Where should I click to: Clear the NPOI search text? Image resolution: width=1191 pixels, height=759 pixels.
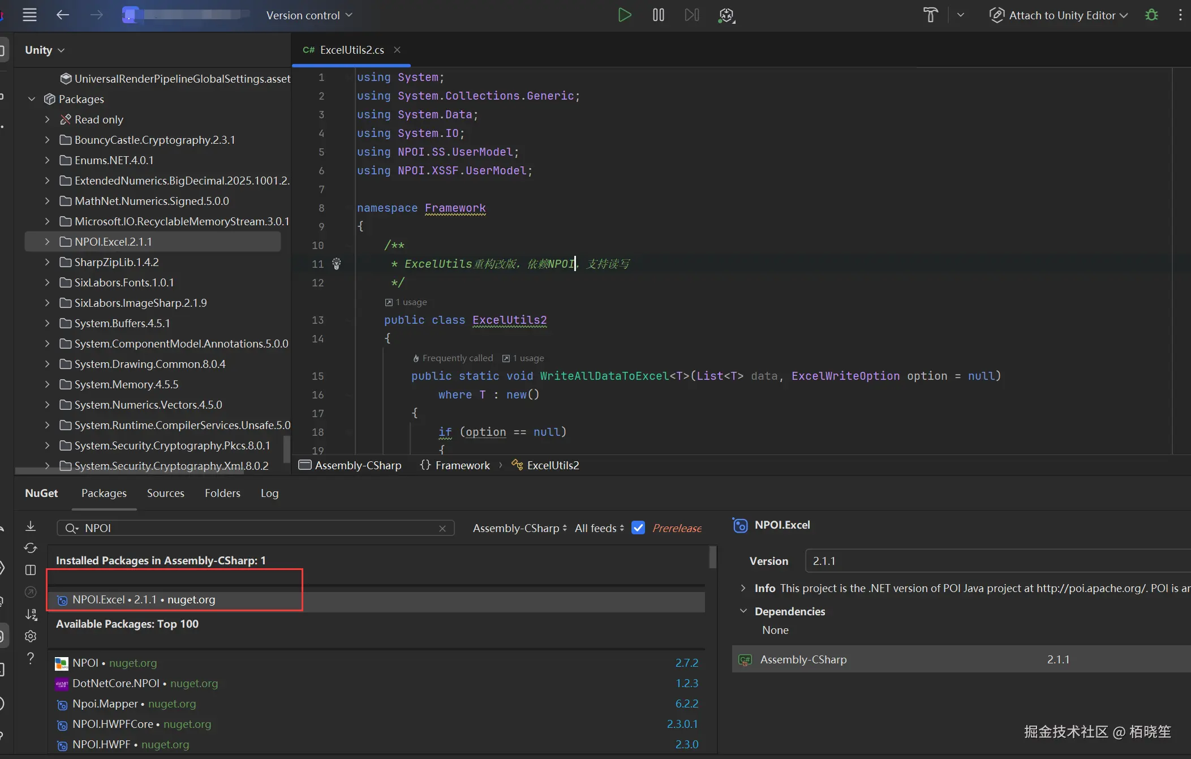pos(442,529)
